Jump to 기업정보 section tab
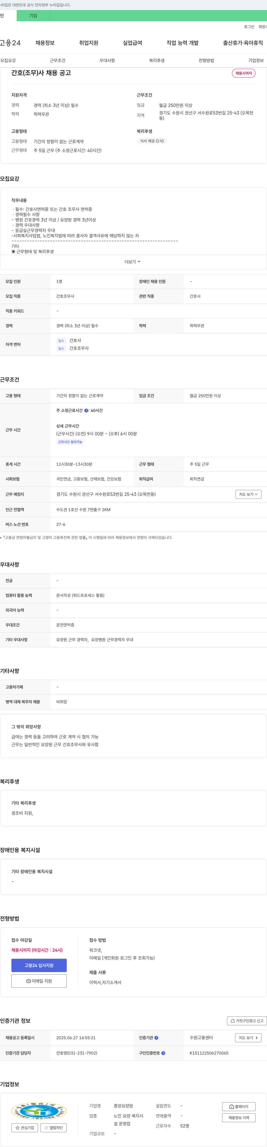 tap(256, 60)
